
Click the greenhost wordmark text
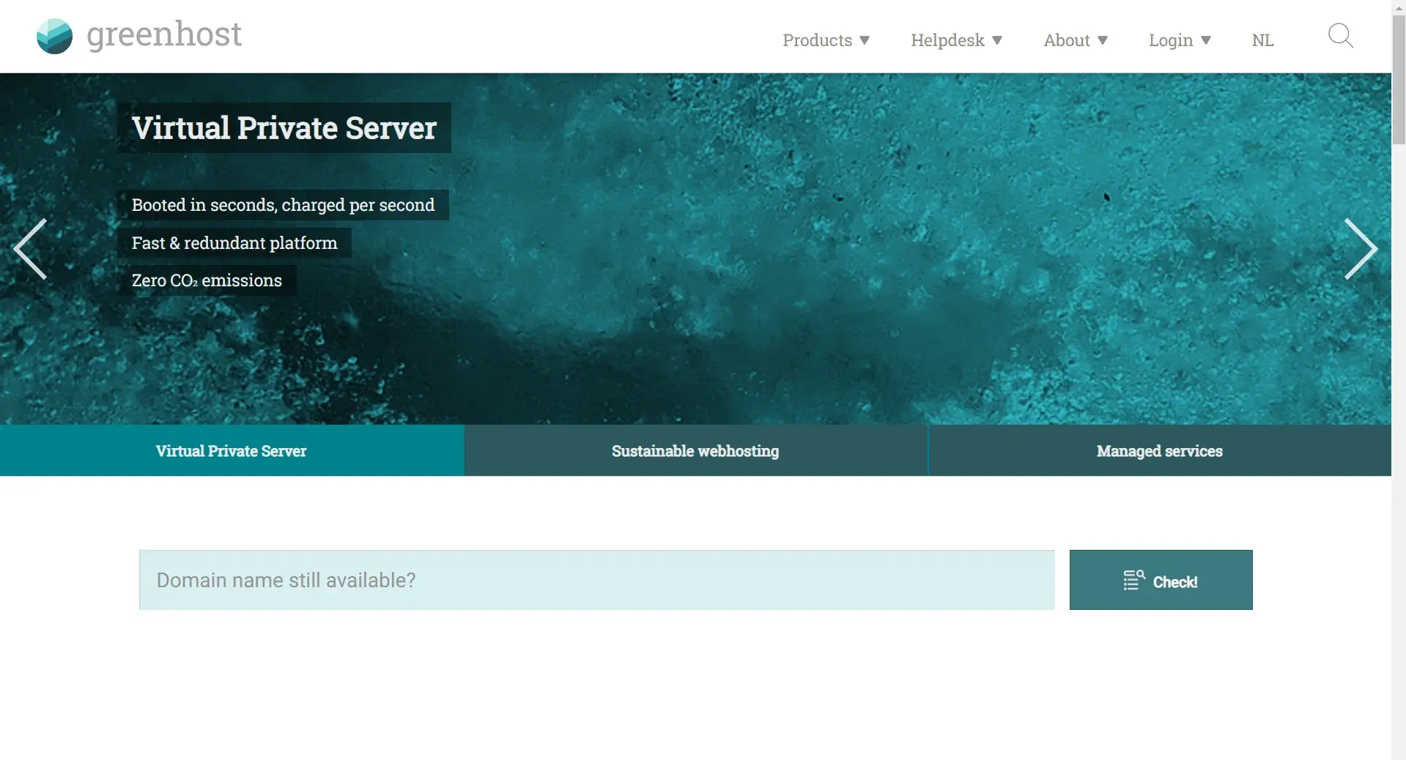pyautogui.click(x=164, y=34)
